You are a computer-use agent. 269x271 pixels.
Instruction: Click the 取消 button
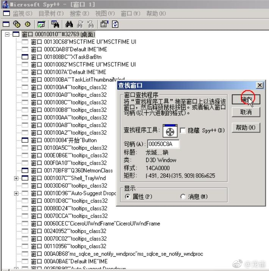click(246, 112)
